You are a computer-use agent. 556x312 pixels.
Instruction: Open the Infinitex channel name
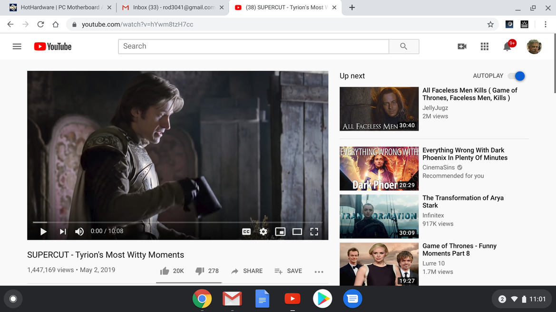pos(433,215)
